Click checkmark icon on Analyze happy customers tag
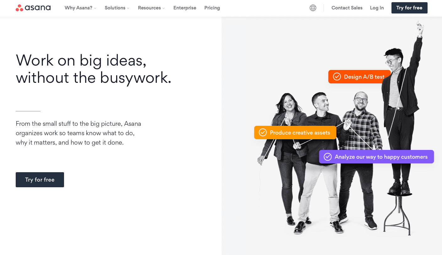This screenshot has height=255, width=442. pos(328,157)
